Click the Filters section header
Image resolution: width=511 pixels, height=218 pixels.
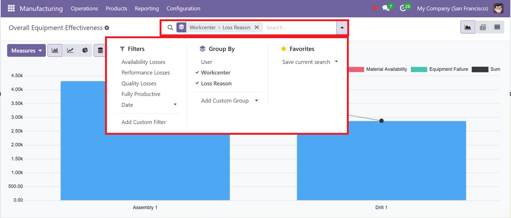[132, 49]
